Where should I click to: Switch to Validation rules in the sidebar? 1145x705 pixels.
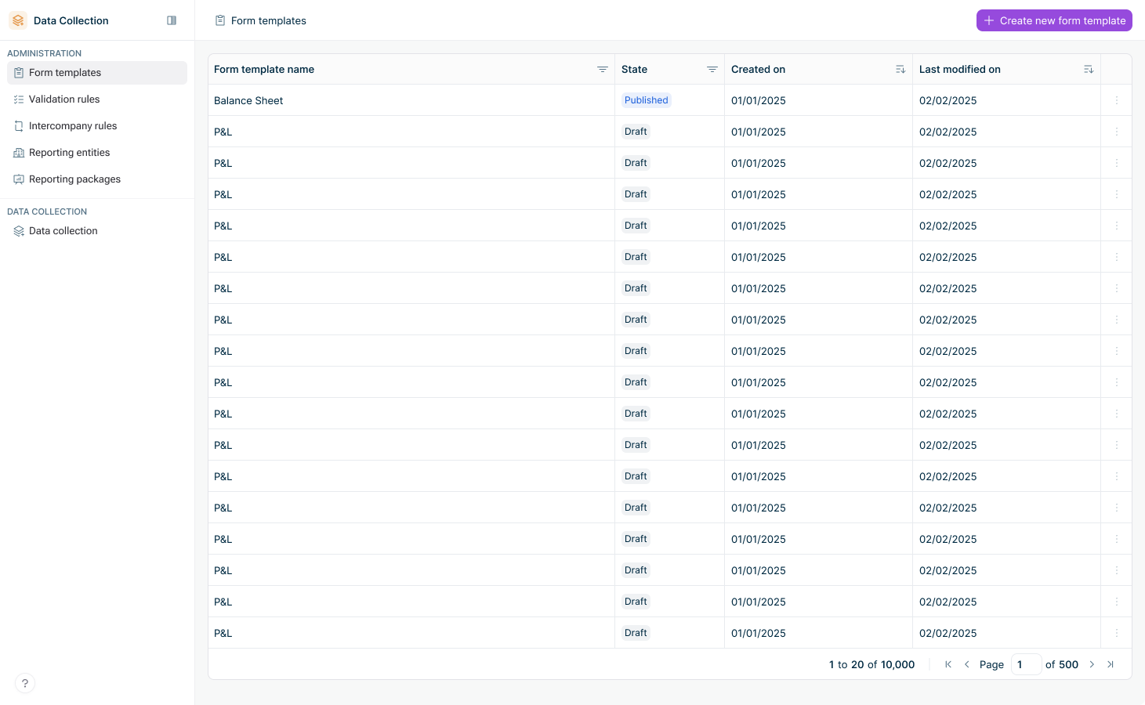coord(63,99)
